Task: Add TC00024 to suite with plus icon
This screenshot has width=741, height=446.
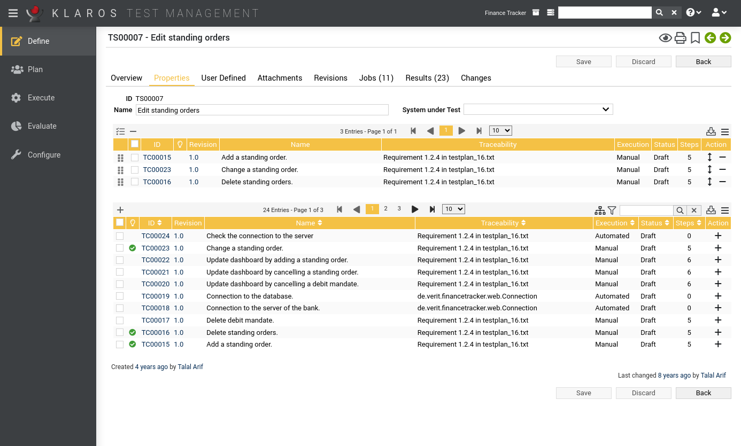Action: tap(717, 236)
